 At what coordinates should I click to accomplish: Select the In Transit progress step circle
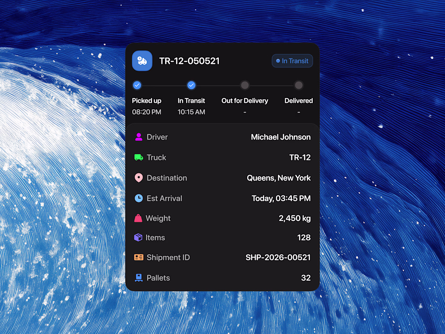[191, 85]
